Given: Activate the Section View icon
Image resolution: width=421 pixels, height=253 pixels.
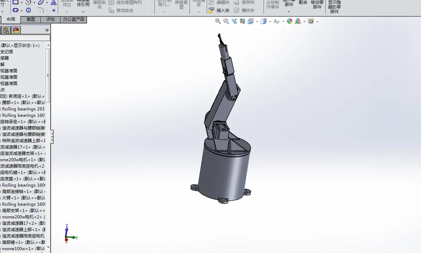Looking at the screenshot, I should (242, 22).
